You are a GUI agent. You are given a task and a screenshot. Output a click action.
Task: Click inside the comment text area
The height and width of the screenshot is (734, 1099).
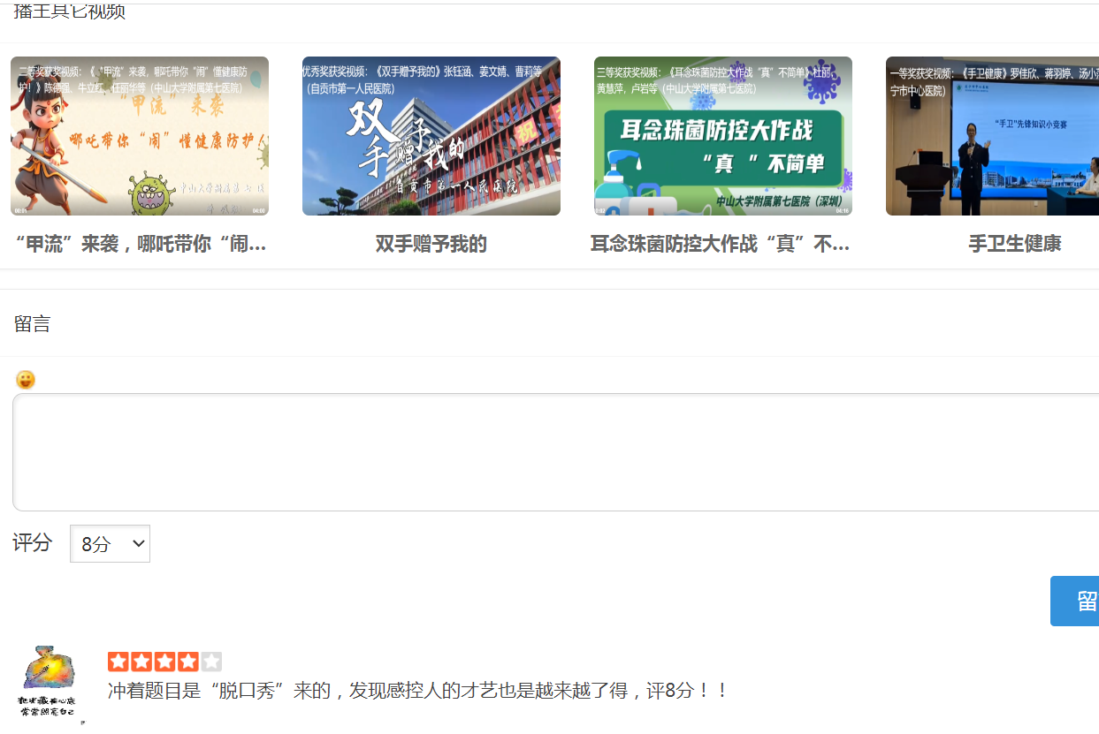coord(548,450)
